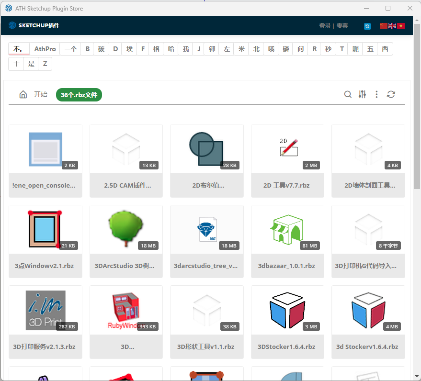Choose the Vietnam flag language icon
Image resolution: width=421 pixels, height=381 pixels.
(x=401, y=26)
